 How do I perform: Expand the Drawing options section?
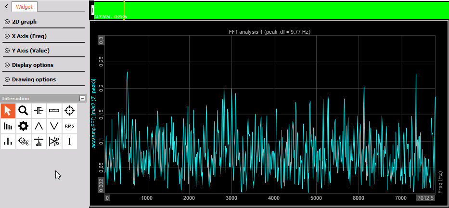point(43,79)
